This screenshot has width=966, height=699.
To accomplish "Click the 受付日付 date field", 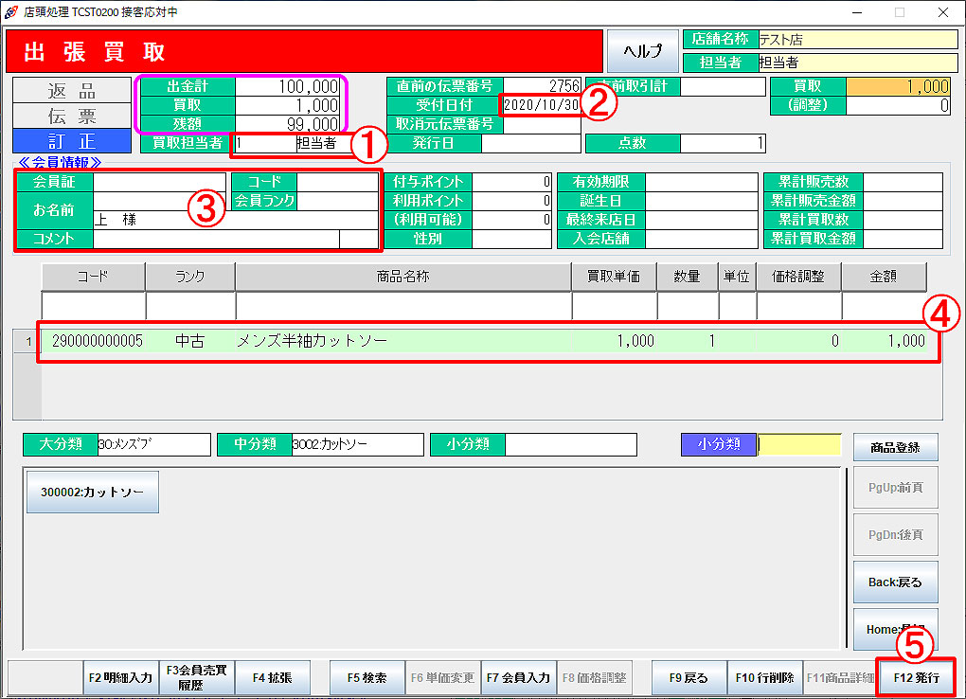I will pos(541,105).
